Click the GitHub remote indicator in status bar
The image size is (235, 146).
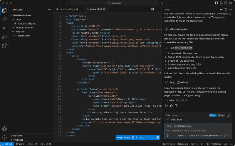(x=7, y=144)
